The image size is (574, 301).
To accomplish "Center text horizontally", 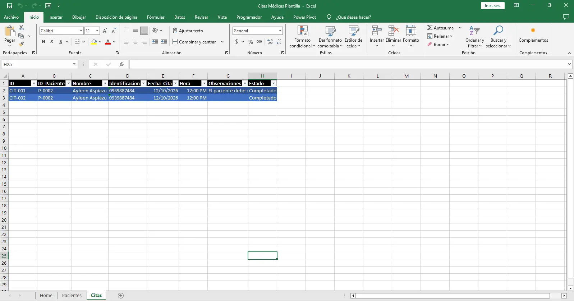I will (x=136, y=42).
